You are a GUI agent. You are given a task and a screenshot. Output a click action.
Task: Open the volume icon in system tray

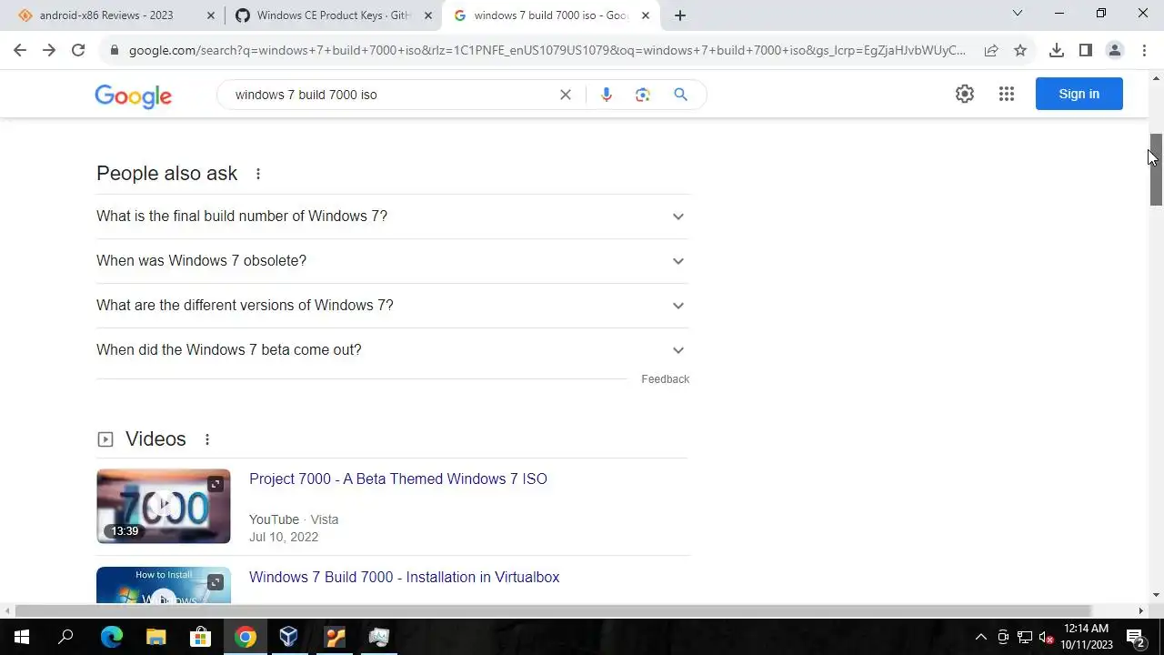[1047, 637]
